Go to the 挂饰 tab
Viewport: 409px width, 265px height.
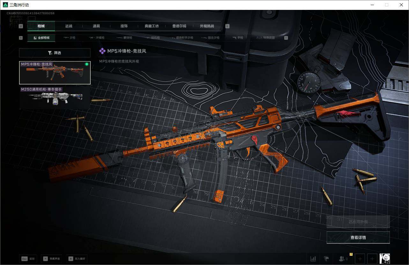point(124,26)
